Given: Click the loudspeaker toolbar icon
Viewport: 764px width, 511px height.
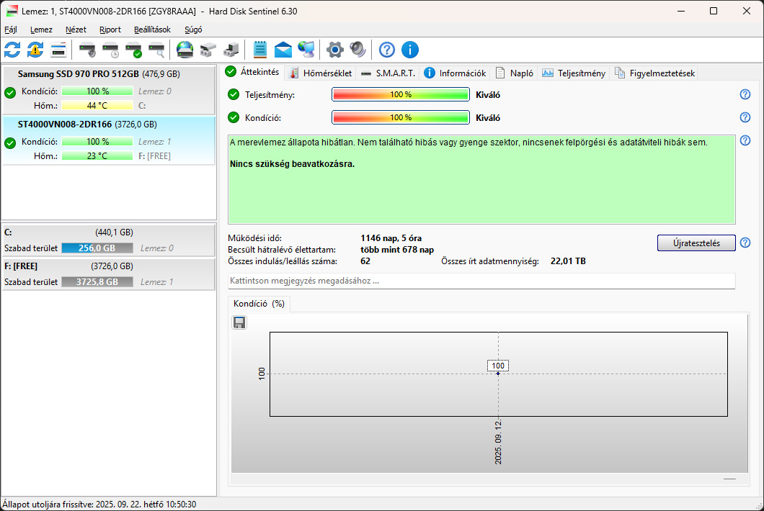Looking at the screenshot, I should click(x=357, y=50).
